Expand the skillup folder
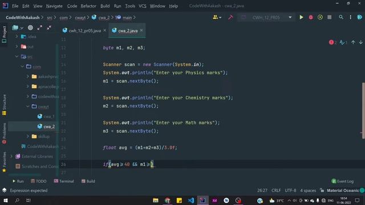Screen dimensions: 365x205 pos(28,137)
